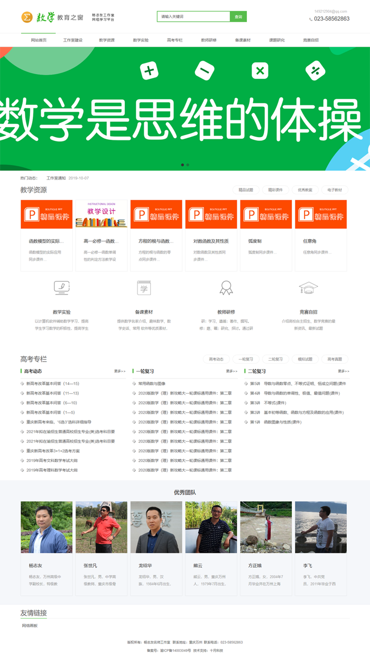Screen dimensions: 370x663
Task: Open the 数学资源 navigation menu item
Action: tap(107, 40)
